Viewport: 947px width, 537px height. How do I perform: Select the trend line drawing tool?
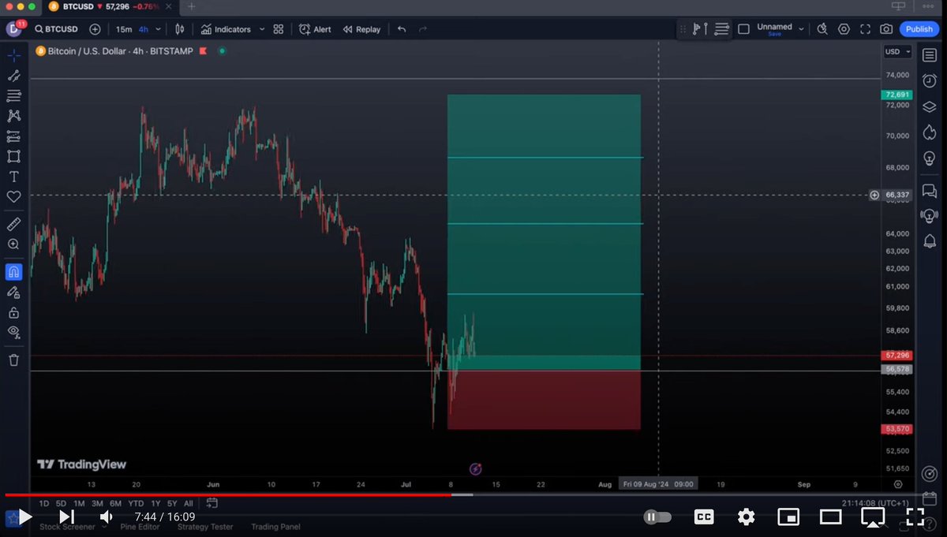(13, 76)
